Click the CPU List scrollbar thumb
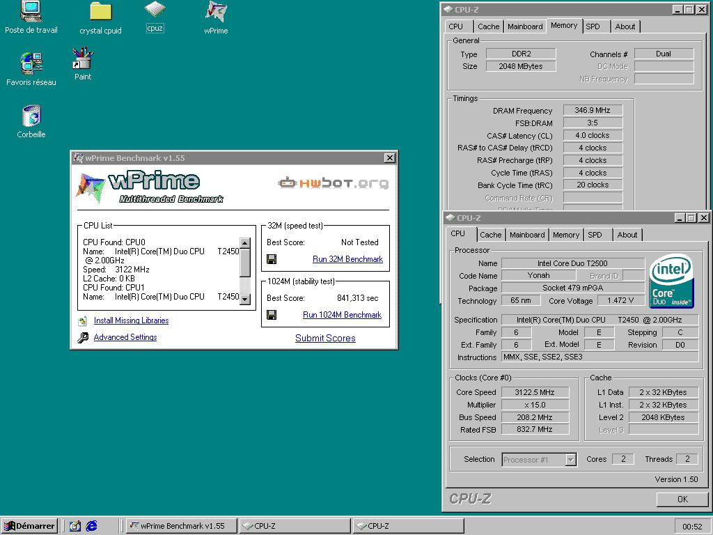The image size is (713, 535). tap(244, 263)
